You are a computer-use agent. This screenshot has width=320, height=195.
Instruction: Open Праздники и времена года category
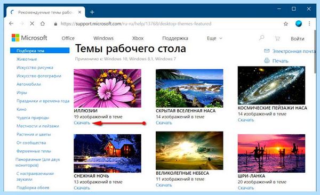point(43,101)
